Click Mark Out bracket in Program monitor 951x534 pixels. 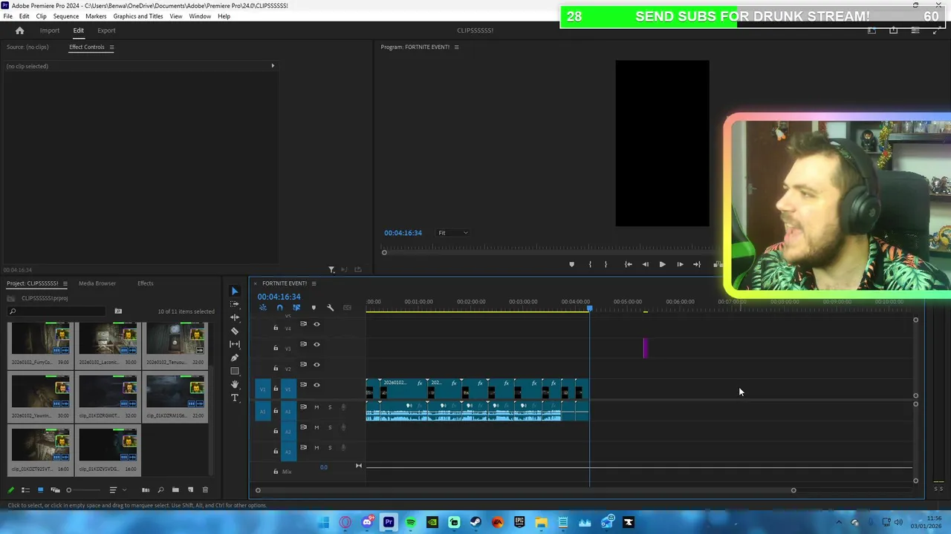606,264
